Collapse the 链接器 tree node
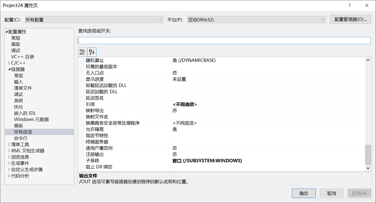376x203 pixels. (10, 69)
